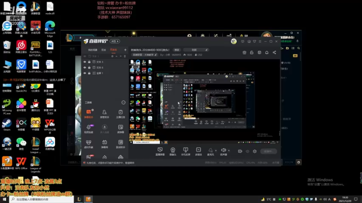This screenshot has height=203, width=362.
Task: Expand the toolbox more options button
Action: tap(123, 102)
